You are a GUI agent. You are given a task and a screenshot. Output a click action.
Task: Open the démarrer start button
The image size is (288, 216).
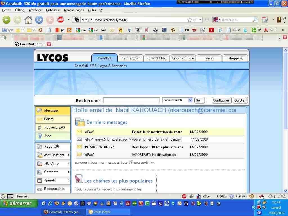click(x=19, y=203)
